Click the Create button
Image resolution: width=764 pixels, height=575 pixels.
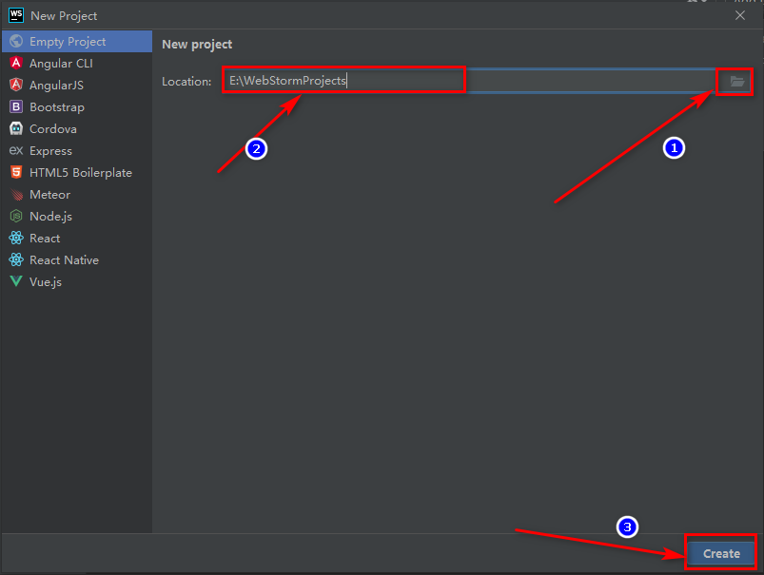(x=721, y=553)
